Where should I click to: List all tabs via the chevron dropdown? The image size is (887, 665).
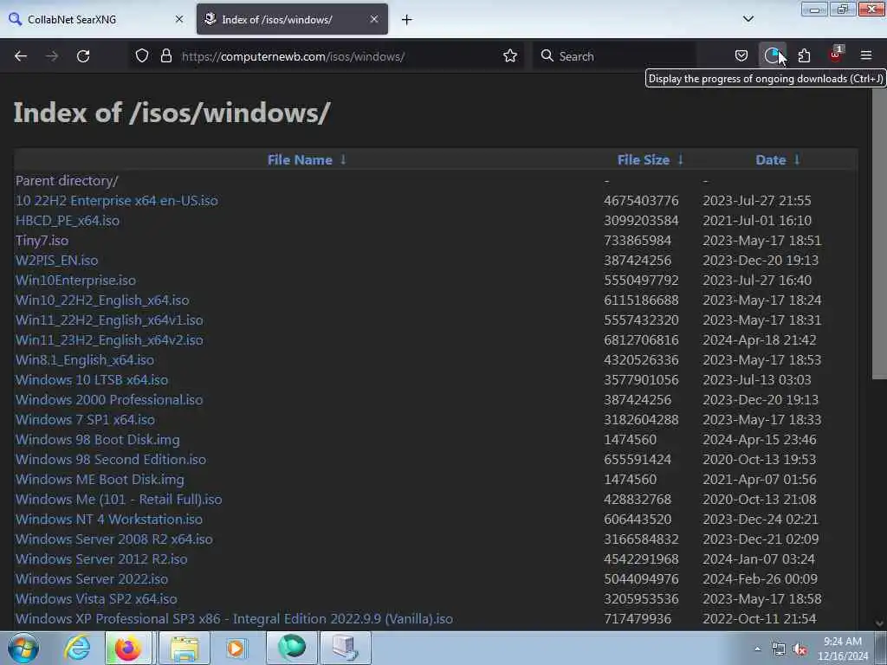748,19
